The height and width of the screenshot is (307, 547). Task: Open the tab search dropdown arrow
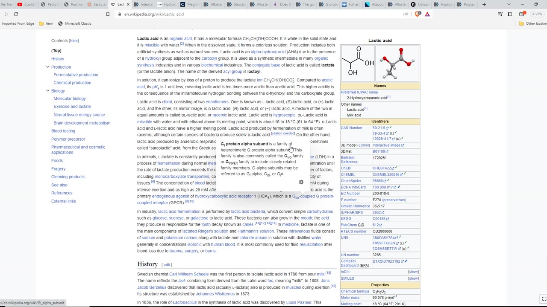509,4
